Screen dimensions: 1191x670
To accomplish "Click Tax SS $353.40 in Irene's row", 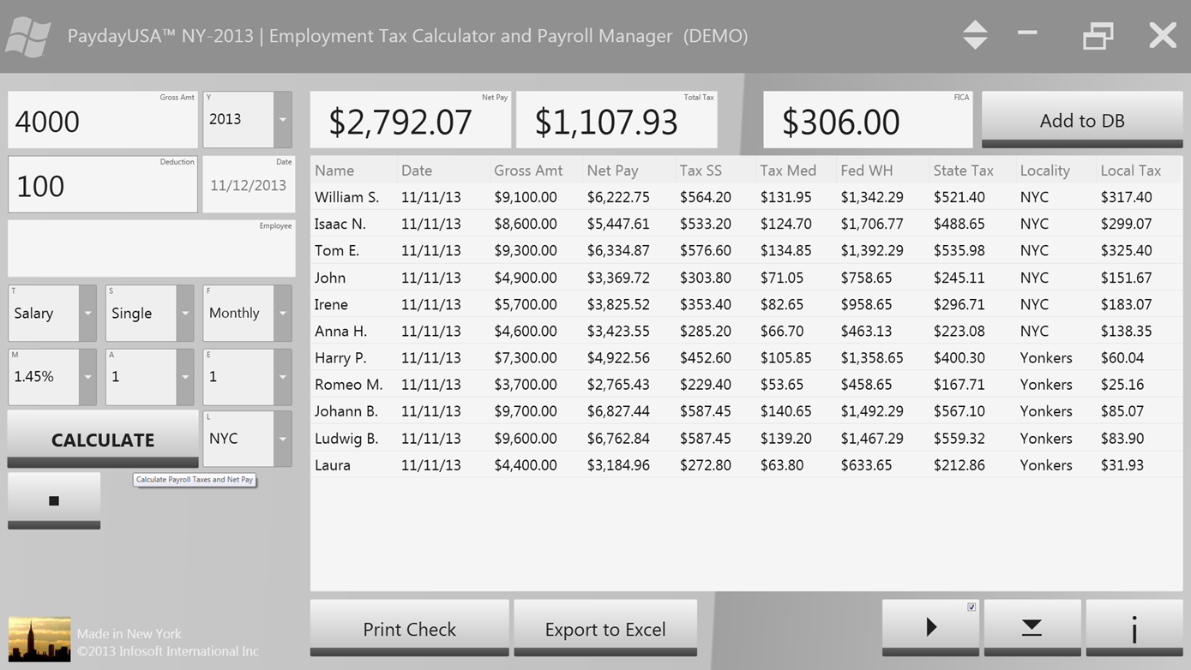I will pos(706,304).
